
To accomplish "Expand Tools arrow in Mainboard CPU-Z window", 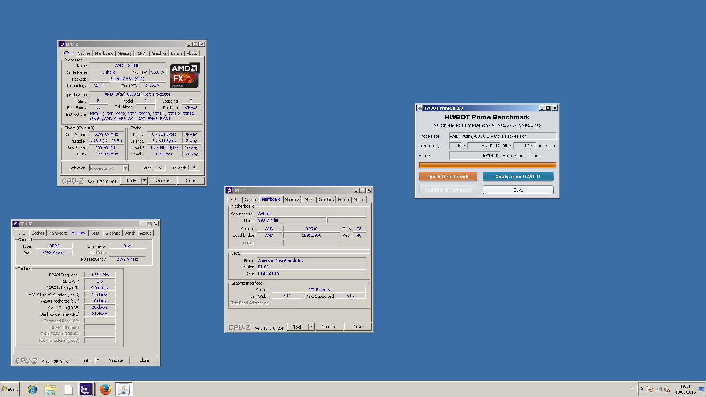I will coord(311,327).
